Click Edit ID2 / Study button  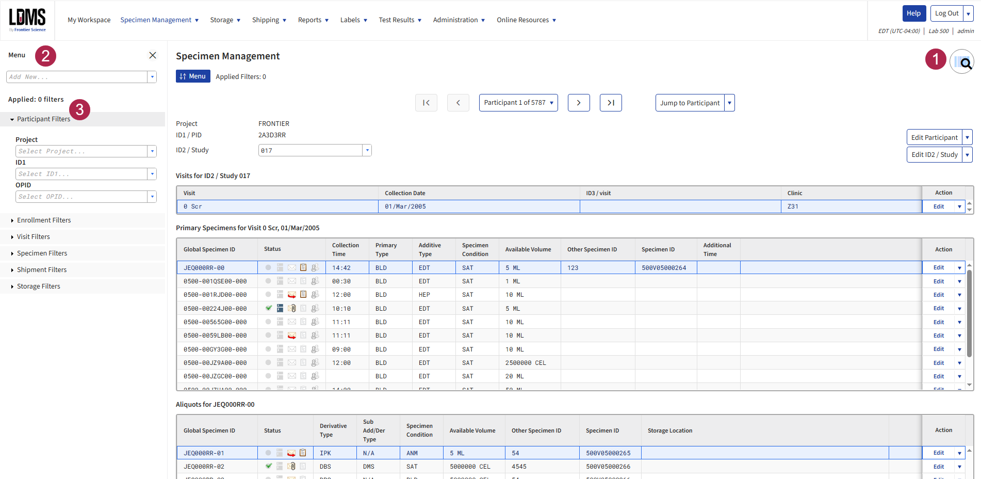coord(934,154)
